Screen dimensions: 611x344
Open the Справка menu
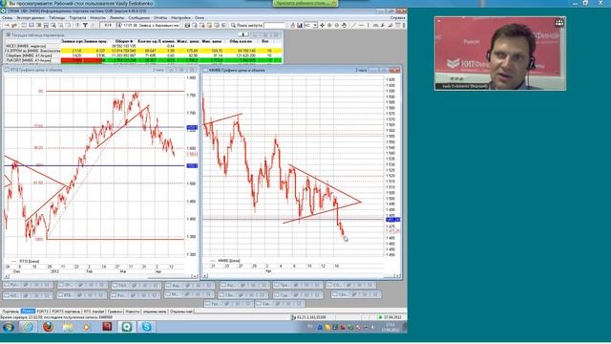click(397, 18)
